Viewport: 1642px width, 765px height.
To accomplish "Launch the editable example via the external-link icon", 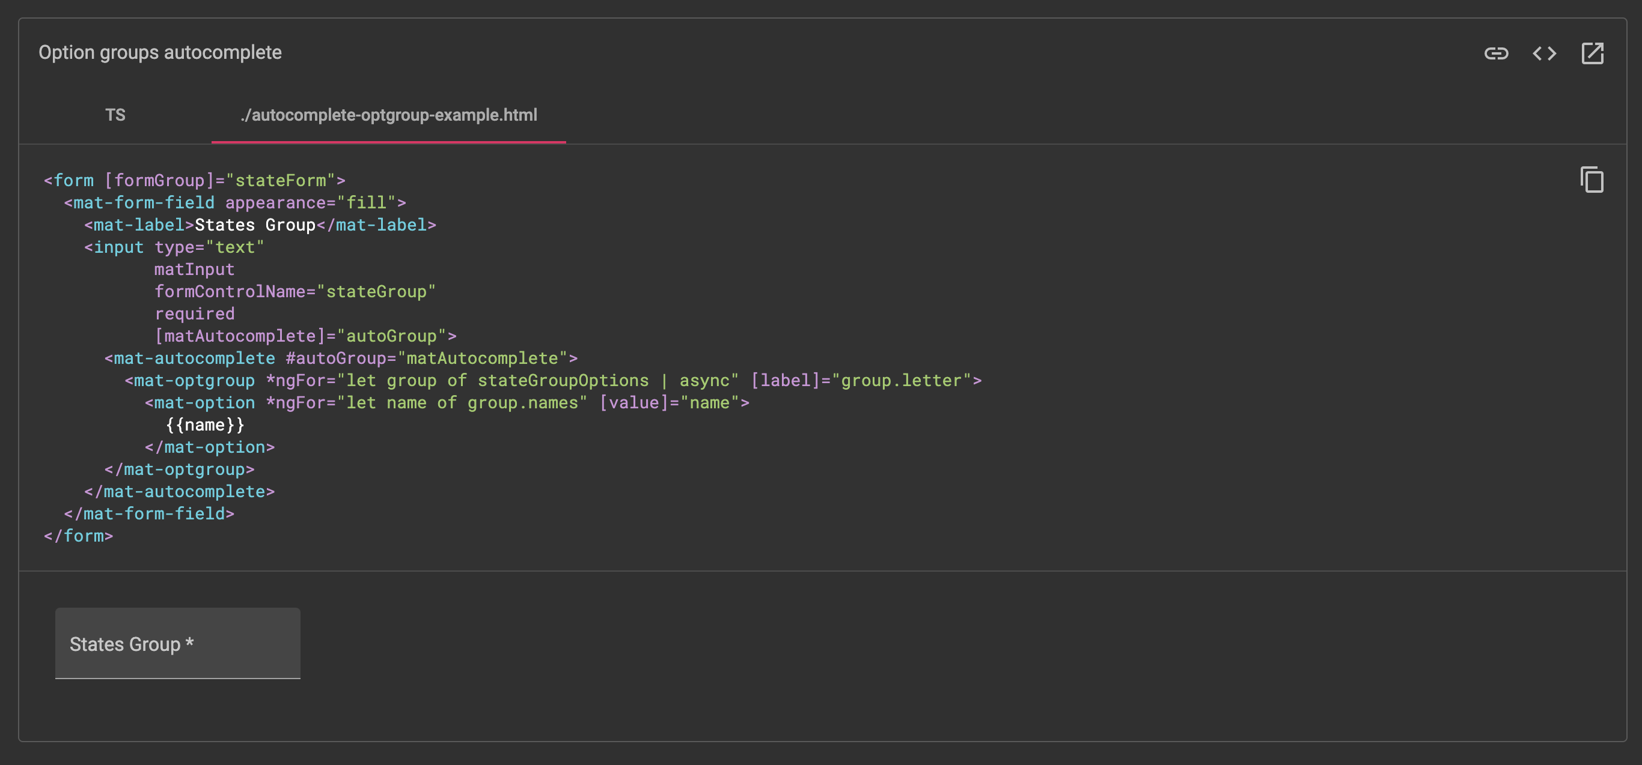I will [1592, 53].
